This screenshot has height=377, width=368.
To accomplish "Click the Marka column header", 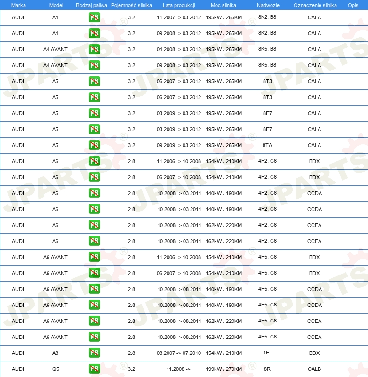I will [x=18, y=5].
